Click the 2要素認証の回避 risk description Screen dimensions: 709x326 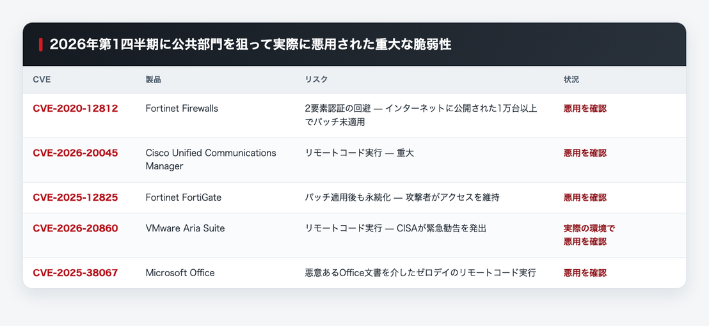(x=421, y=115)
